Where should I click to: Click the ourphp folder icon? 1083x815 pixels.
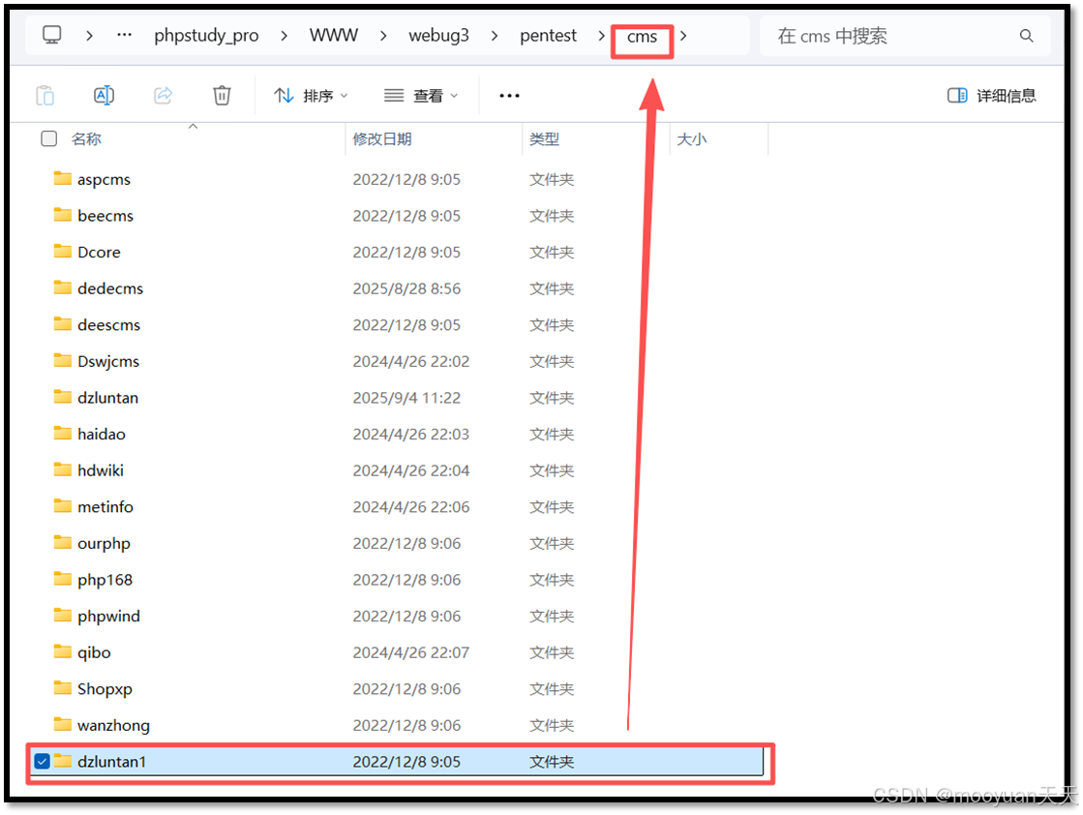[x=63, y=542]
